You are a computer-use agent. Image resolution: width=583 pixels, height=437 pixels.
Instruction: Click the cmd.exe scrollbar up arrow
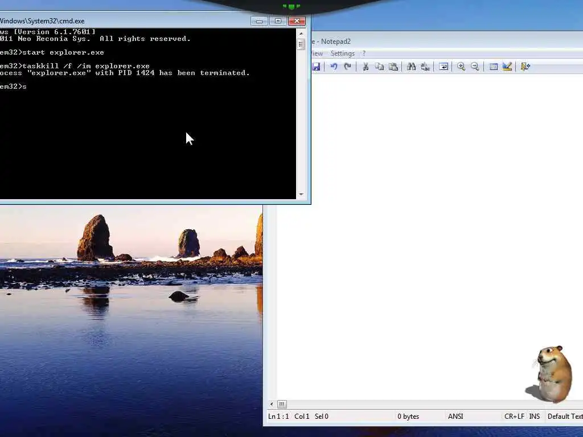point(301,34)
